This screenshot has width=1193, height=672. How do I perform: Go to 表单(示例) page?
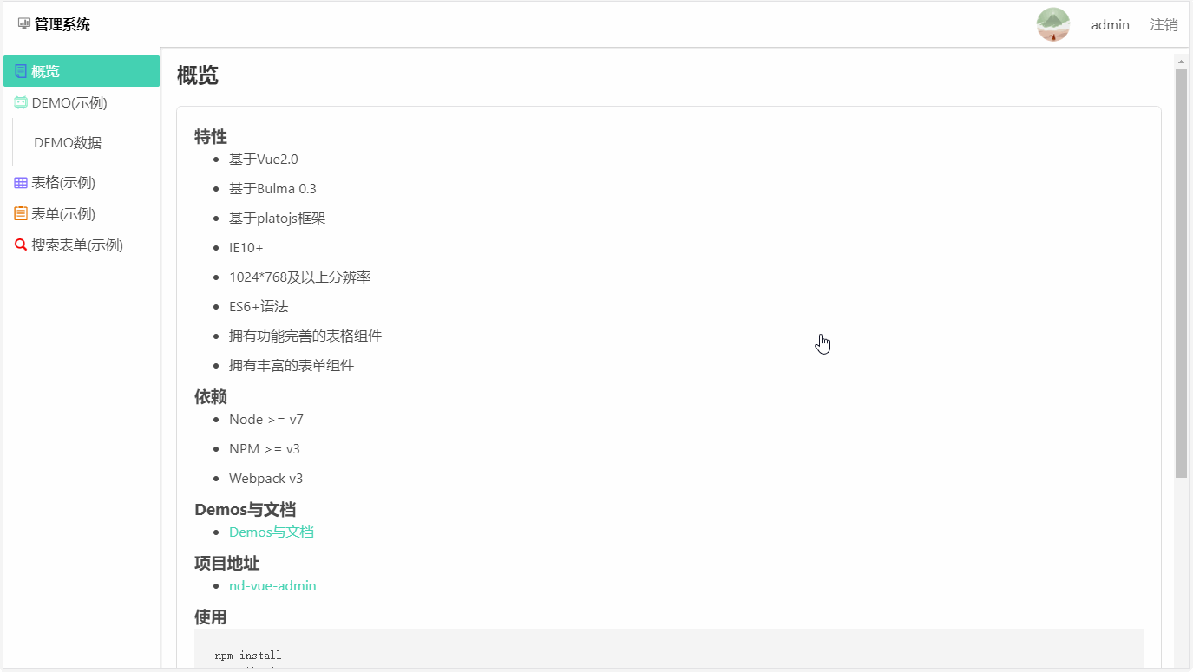pos(82,213)
